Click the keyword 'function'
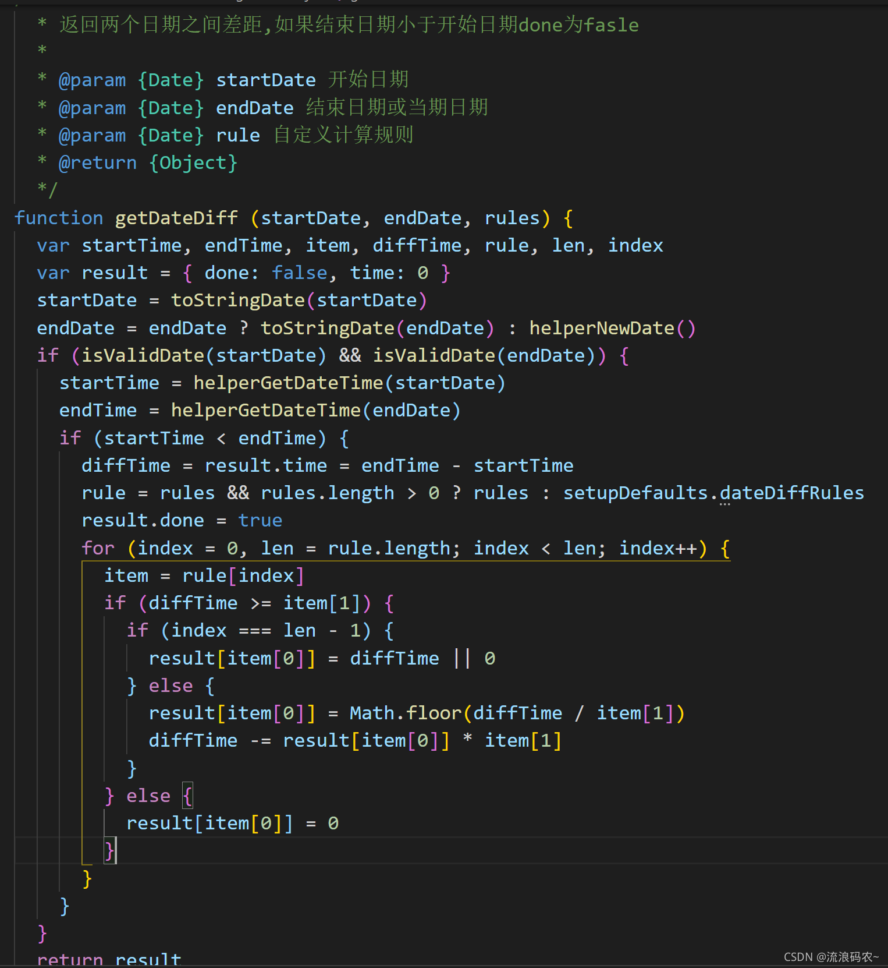Viewport: 888px width, 968px height. [x=59, y=218]
